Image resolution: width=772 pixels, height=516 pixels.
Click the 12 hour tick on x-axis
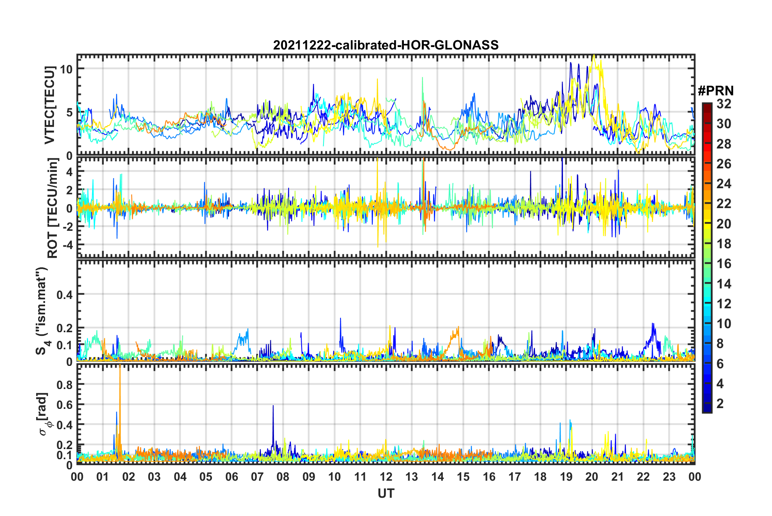coord(386,477)
